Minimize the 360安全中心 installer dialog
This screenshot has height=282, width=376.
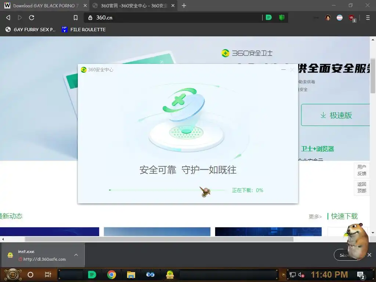click(x=283, y=70)
